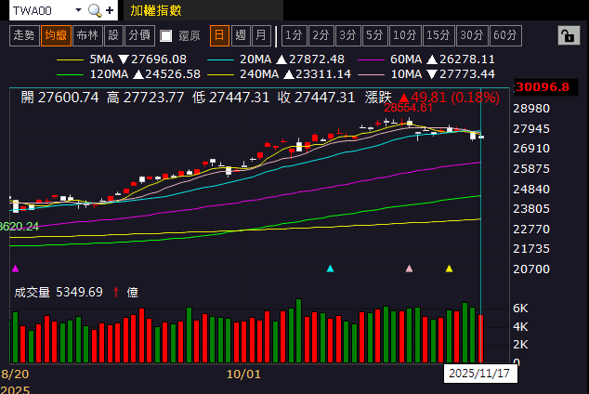Open the 設 settings button

point(113,35)
